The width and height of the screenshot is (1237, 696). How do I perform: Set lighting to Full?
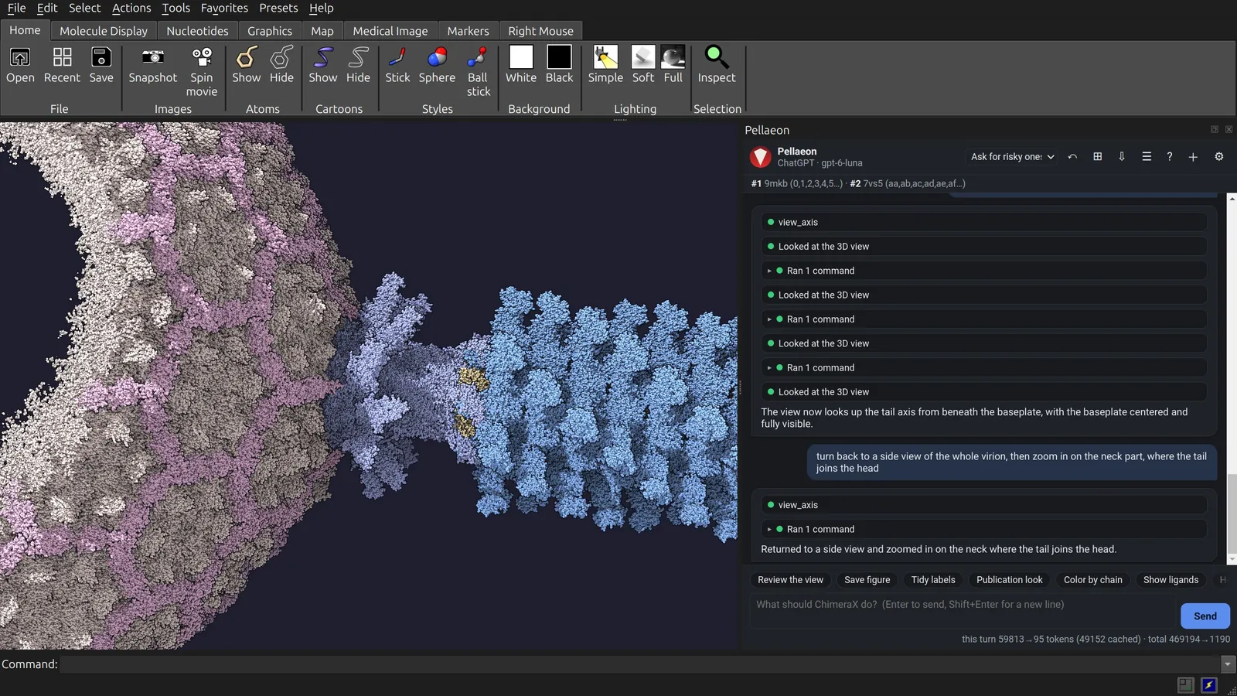pos(673,65)
